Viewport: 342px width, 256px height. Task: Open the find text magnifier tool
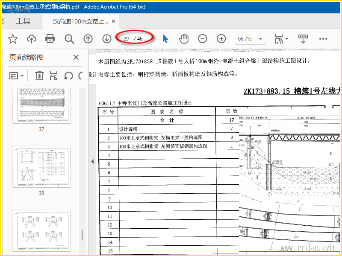[x=69, y=39]
